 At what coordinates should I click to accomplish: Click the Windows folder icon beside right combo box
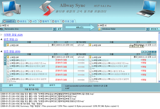point(99,29)
